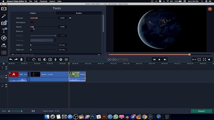Open Color adjustments half-circle tool
This screenshot has height=120, width=214.
[45, 60]
